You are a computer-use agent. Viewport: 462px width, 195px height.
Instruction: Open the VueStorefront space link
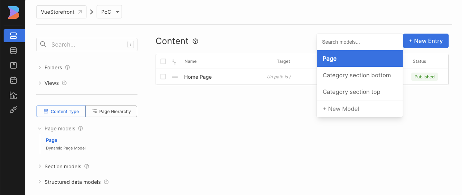pyautogui.click(x=61, y=12)
